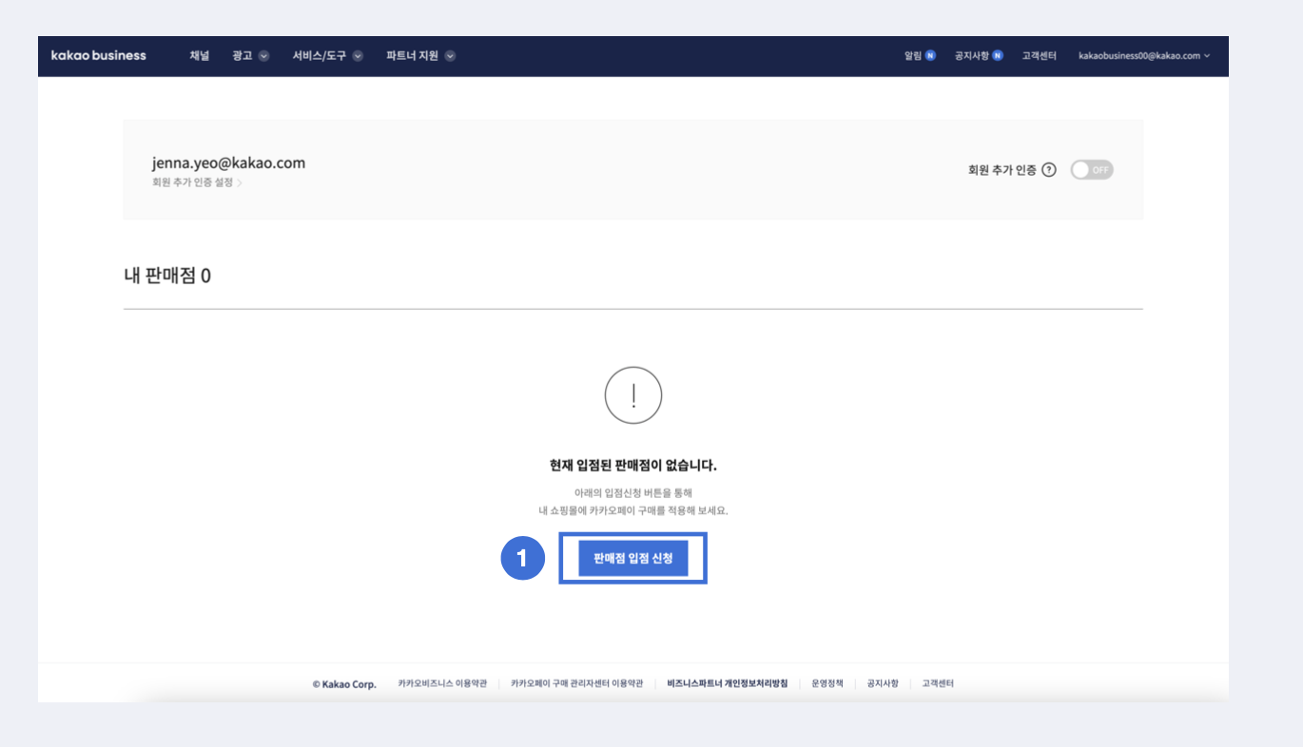Image resolution: width=1303 pixels, height=747 pixels.
Task: Click the 회원 추가 인증 help icon
Action: (x=1049, y=170)
